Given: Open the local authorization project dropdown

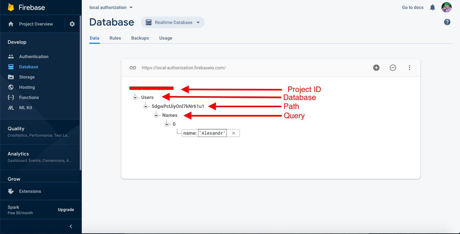Looking at the screenshot, I should (111, 7).
